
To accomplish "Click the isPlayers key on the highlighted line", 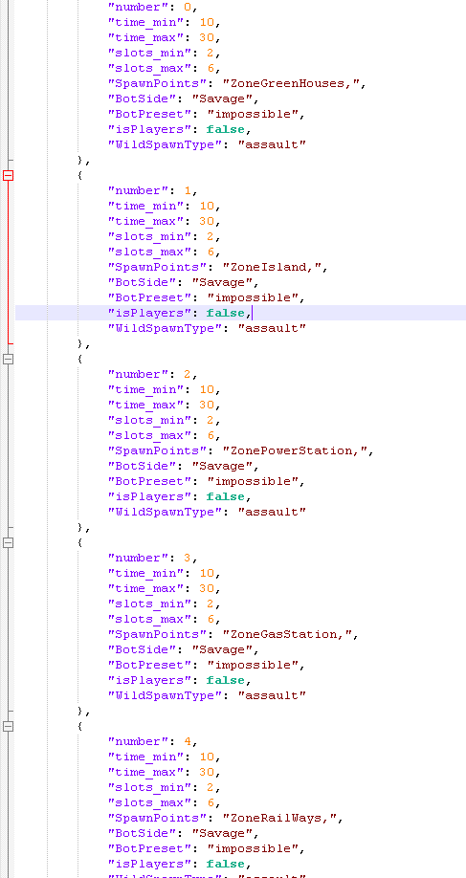I will click(149, 313).
